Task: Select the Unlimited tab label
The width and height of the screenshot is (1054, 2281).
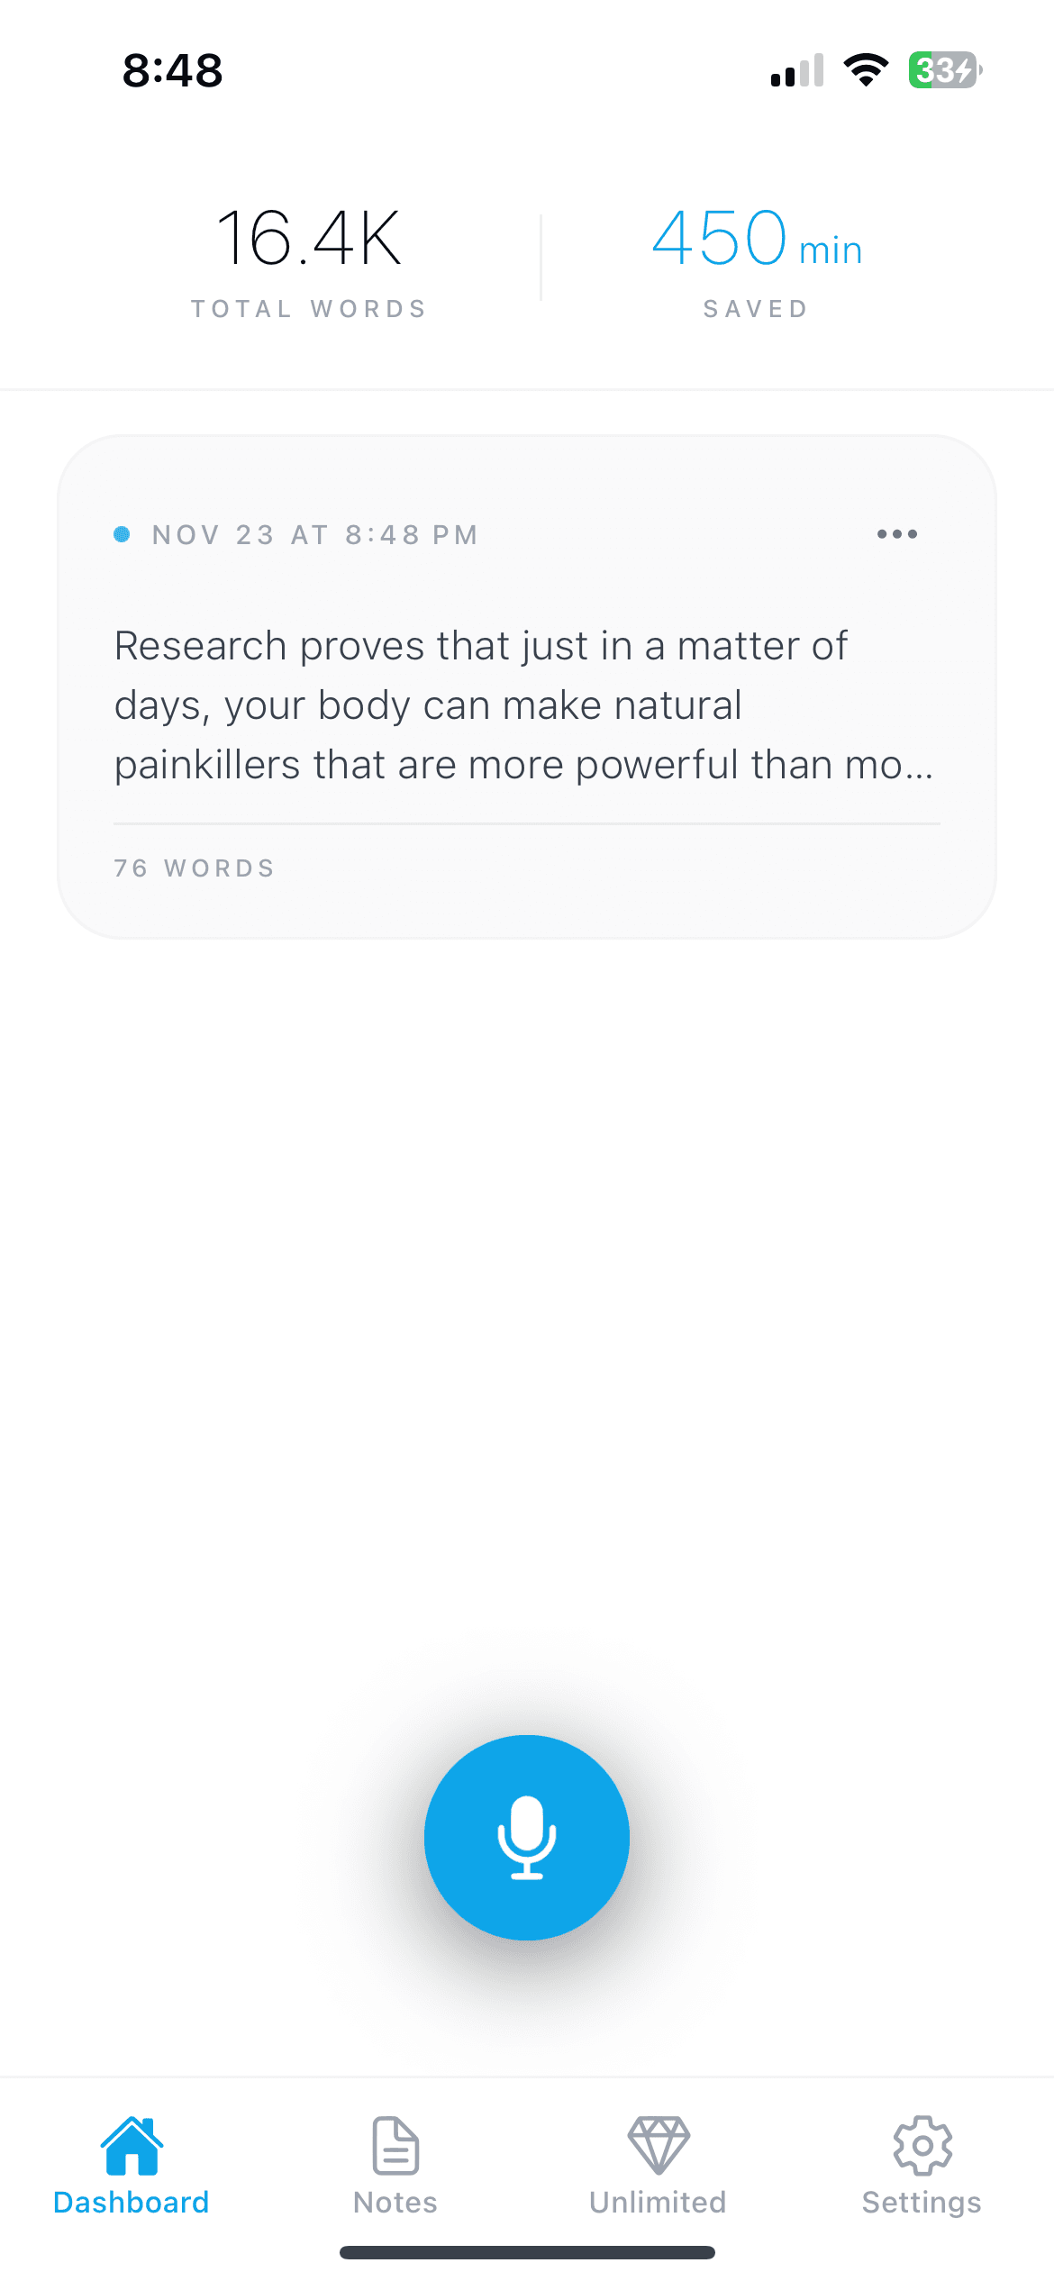Action: click(x=659, y=2203)
